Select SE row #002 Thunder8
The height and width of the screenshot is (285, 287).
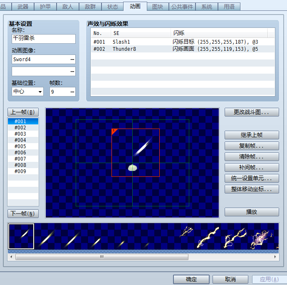[x=183, y=49]
